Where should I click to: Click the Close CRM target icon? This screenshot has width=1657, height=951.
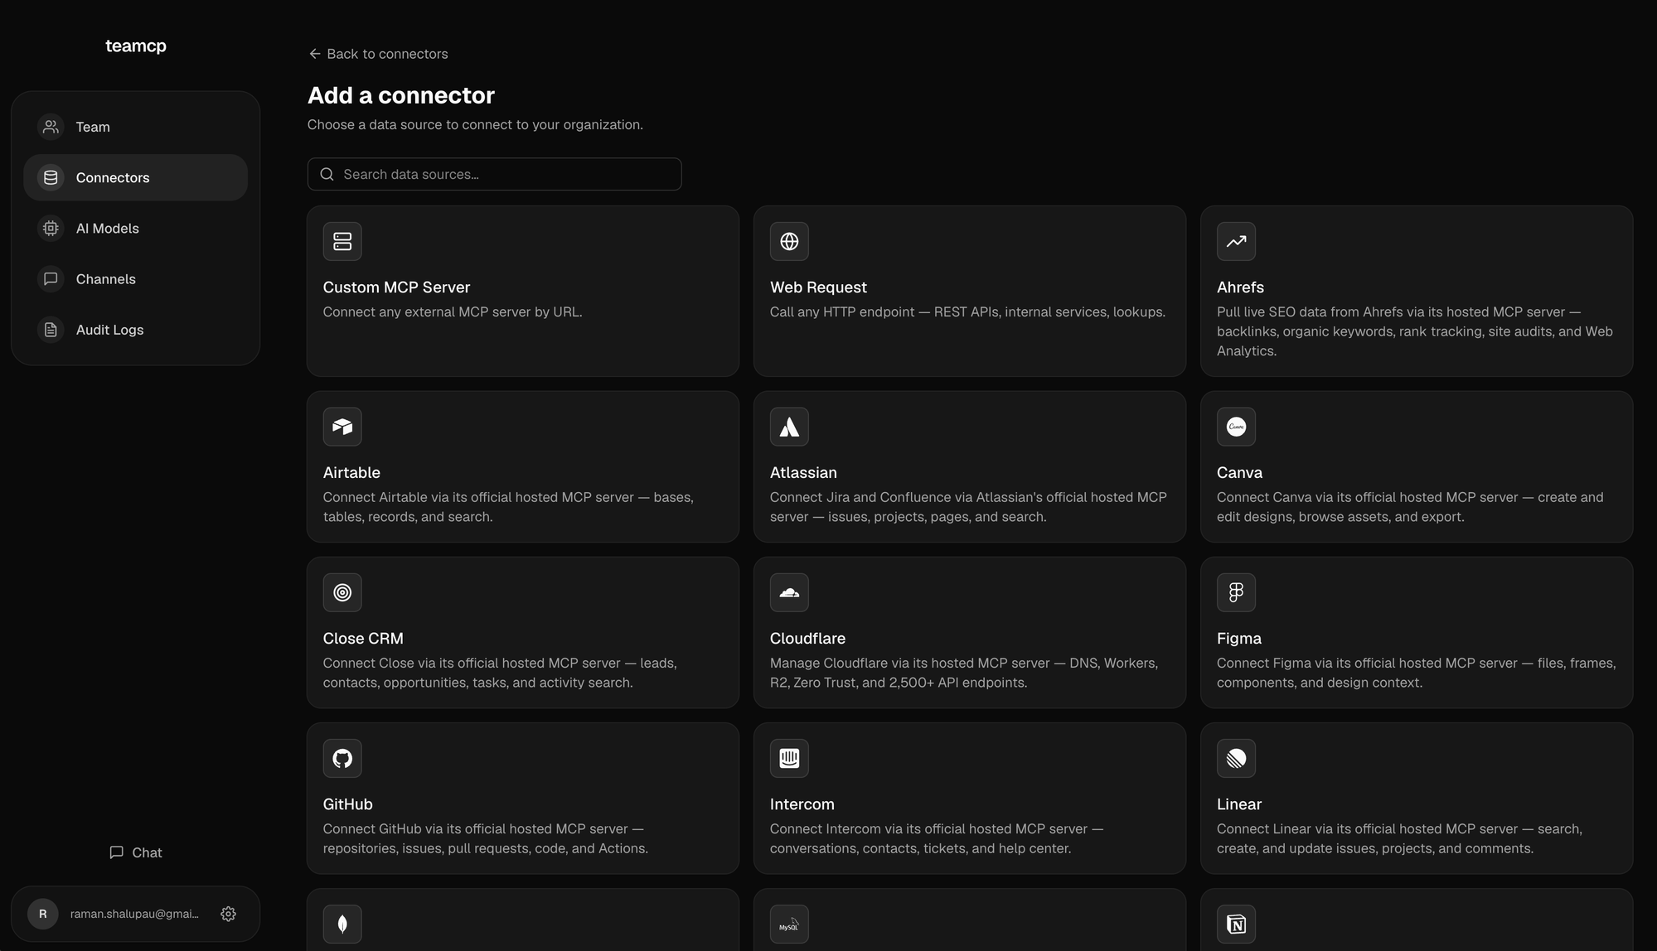pyautogui.click(x=342, y=592)
